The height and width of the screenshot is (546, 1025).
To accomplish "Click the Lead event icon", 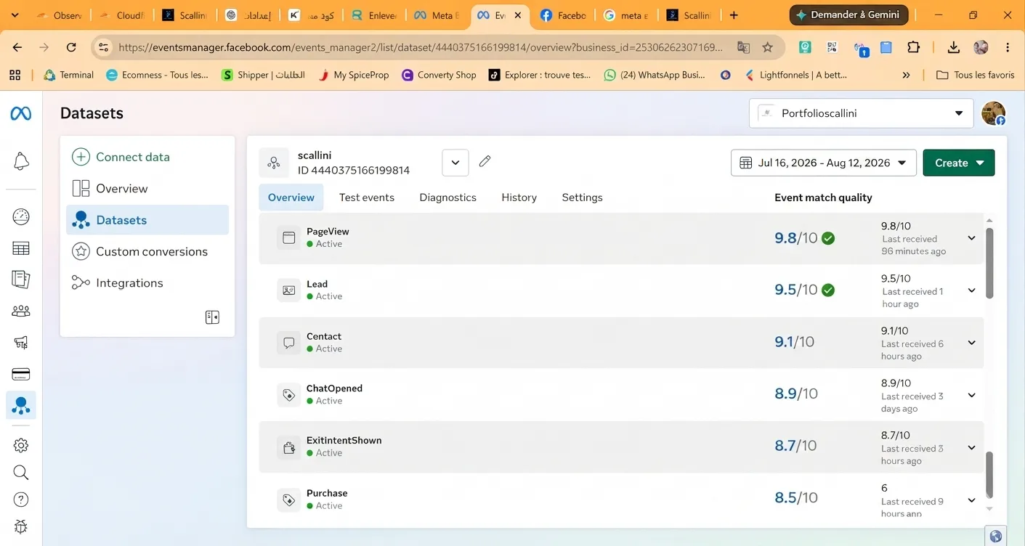I will (x=288, y=290).
